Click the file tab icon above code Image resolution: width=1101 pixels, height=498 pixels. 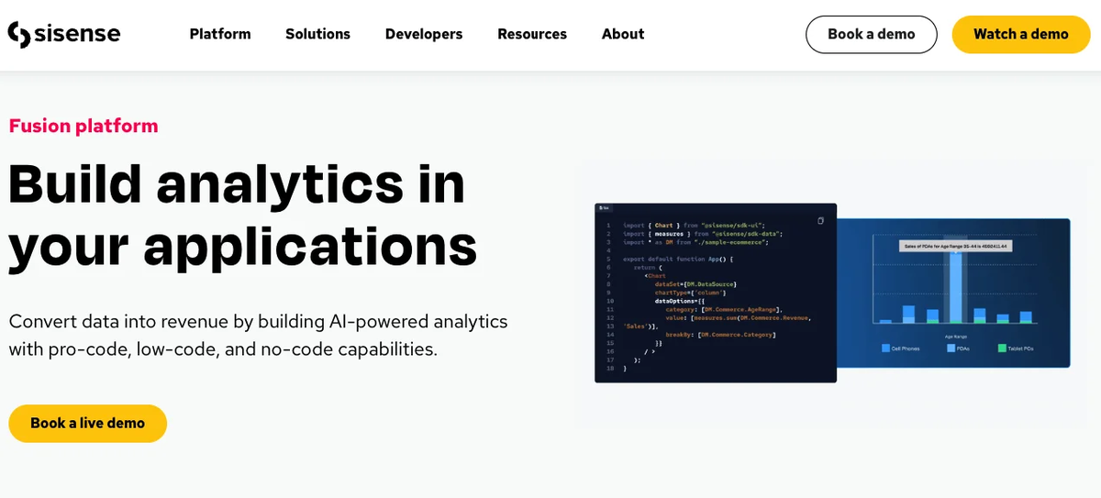coord(604,208)
